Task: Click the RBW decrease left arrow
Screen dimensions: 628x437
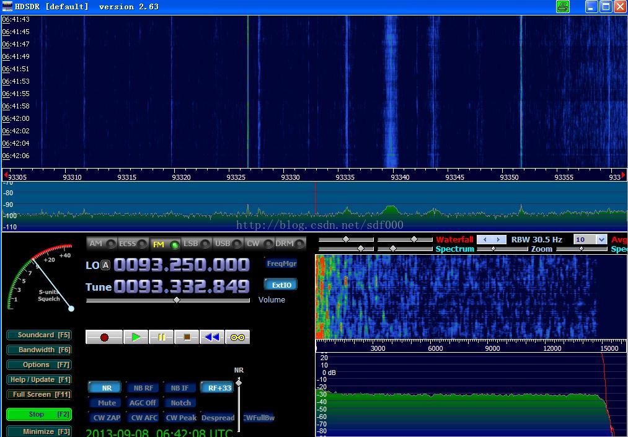Action: click(485, 239)
